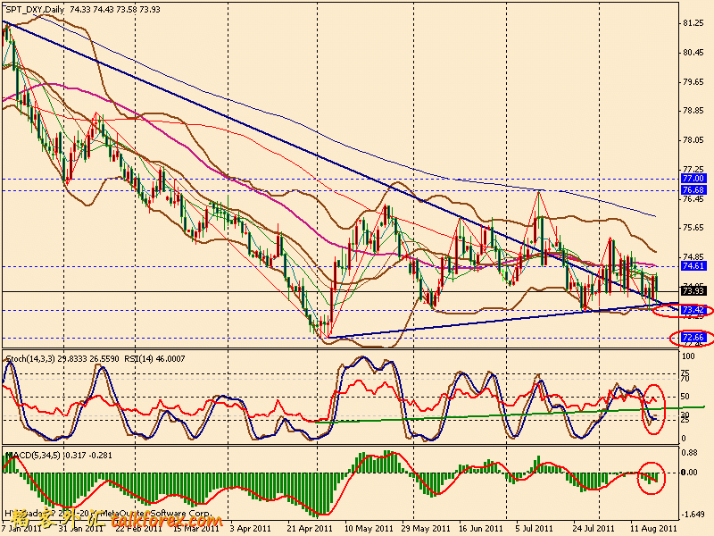This screenshot has height=536, width=714.
Task: Click the -1.649 value on MACD scale
Action: pyautogui.click(x=693, y=515)
